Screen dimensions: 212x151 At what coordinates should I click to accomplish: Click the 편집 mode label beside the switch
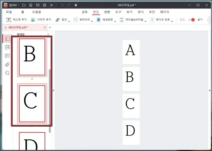tap(182, 20)
